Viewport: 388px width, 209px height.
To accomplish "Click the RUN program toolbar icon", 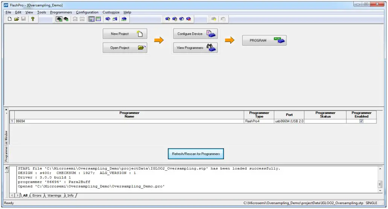I will coord(124,19).
